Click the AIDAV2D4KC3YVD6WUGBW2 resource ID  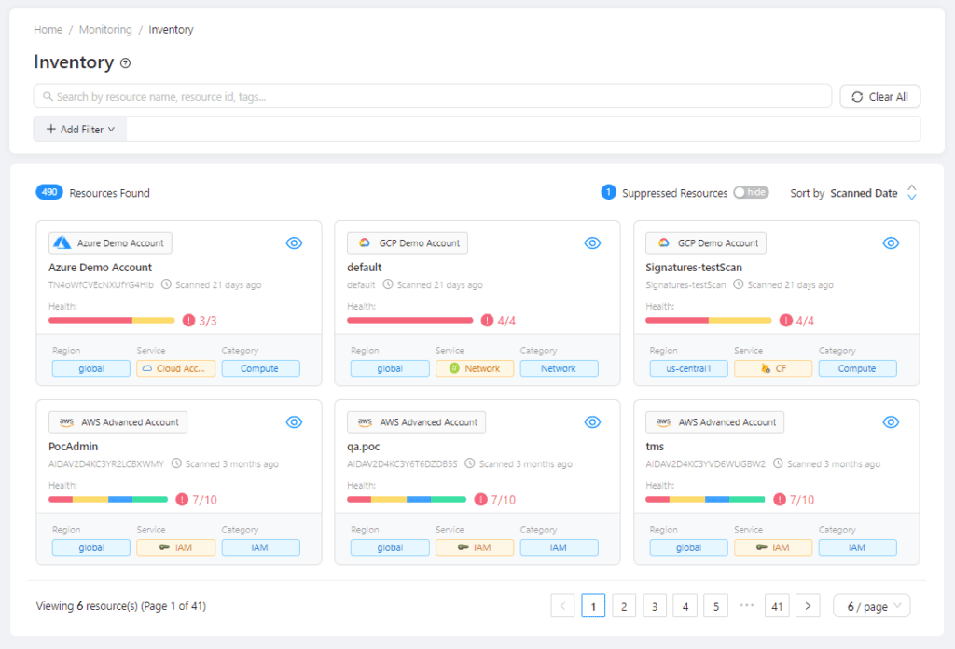pos(705,464)
